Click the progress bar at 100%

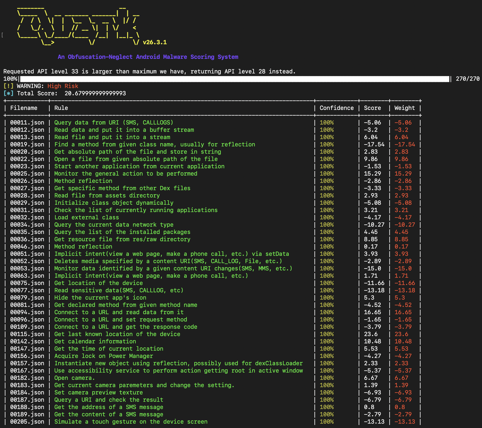(x=235, y=79)
